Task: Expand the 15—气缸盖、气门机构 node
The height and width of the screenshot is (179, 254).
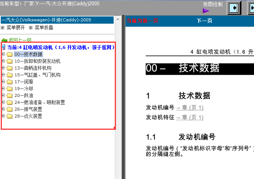Action: click(x=3, y=74)
